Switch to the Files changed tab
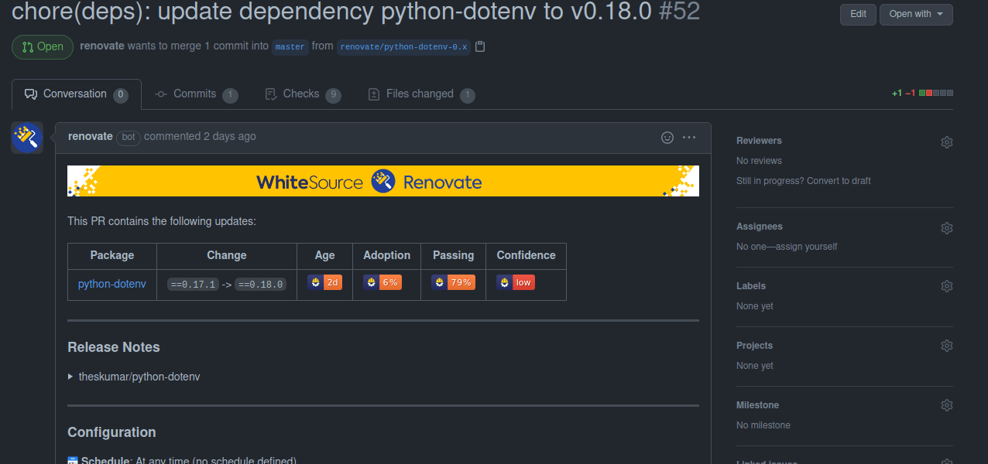This screenshot has width=988, height=464. 421,94
